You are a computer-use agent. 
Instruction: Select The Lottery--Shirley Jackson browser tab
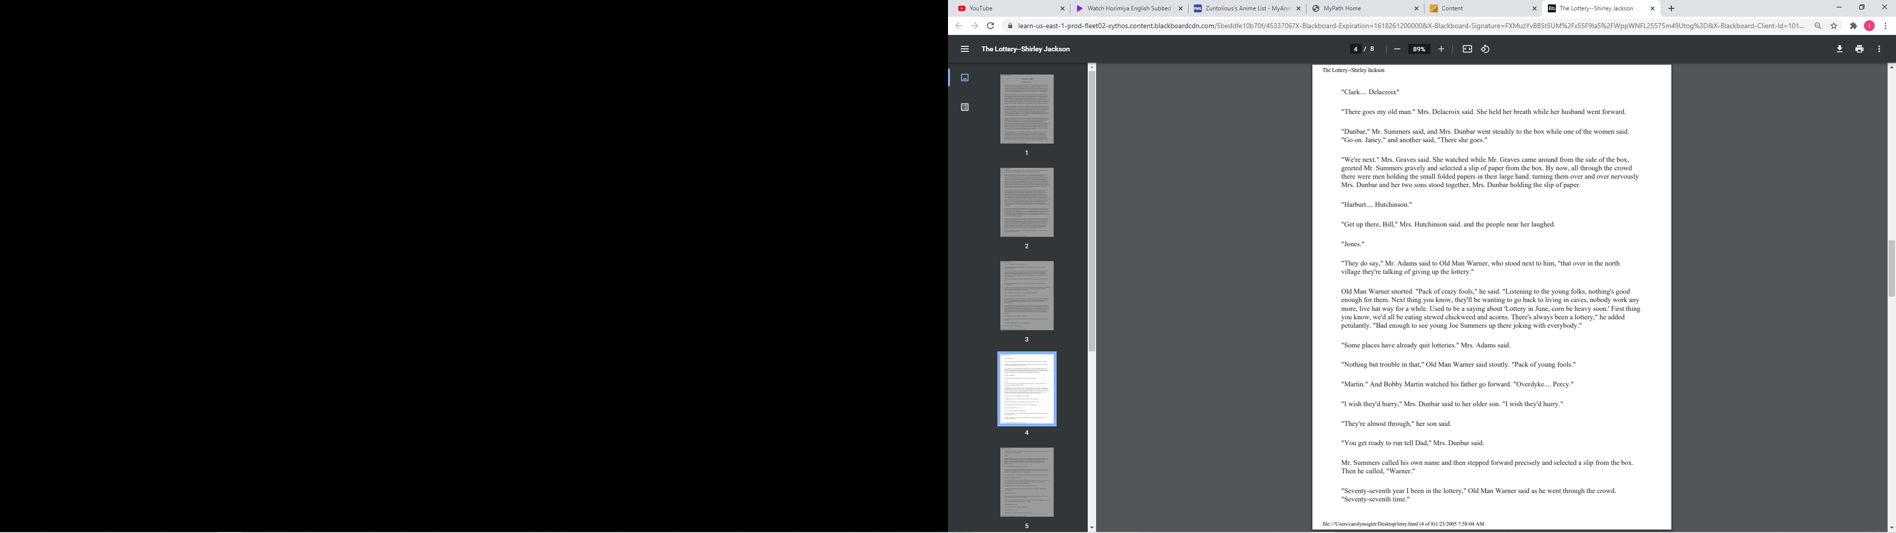point(1600,9)
